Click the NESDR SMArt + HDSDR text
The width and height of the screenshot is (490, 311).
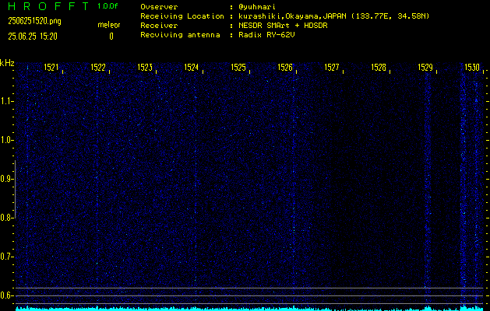(283, 26)
